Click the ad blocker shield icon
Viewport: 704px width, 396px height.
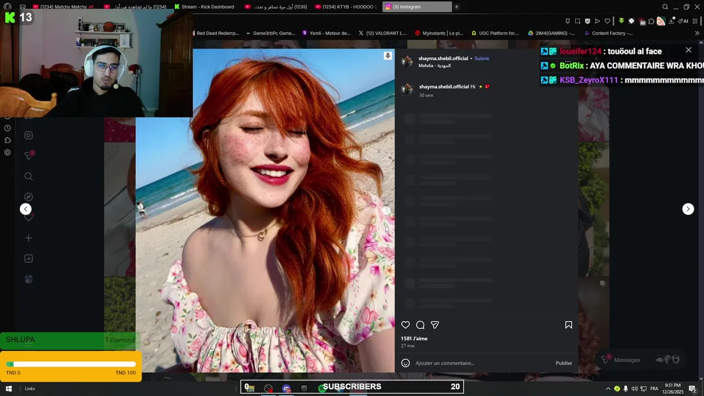[587, 21]
